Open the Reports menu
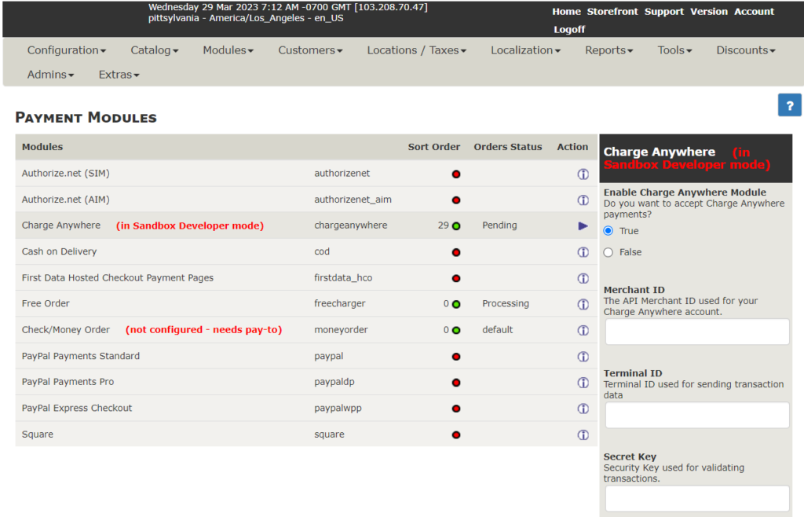 pos(609,50)
